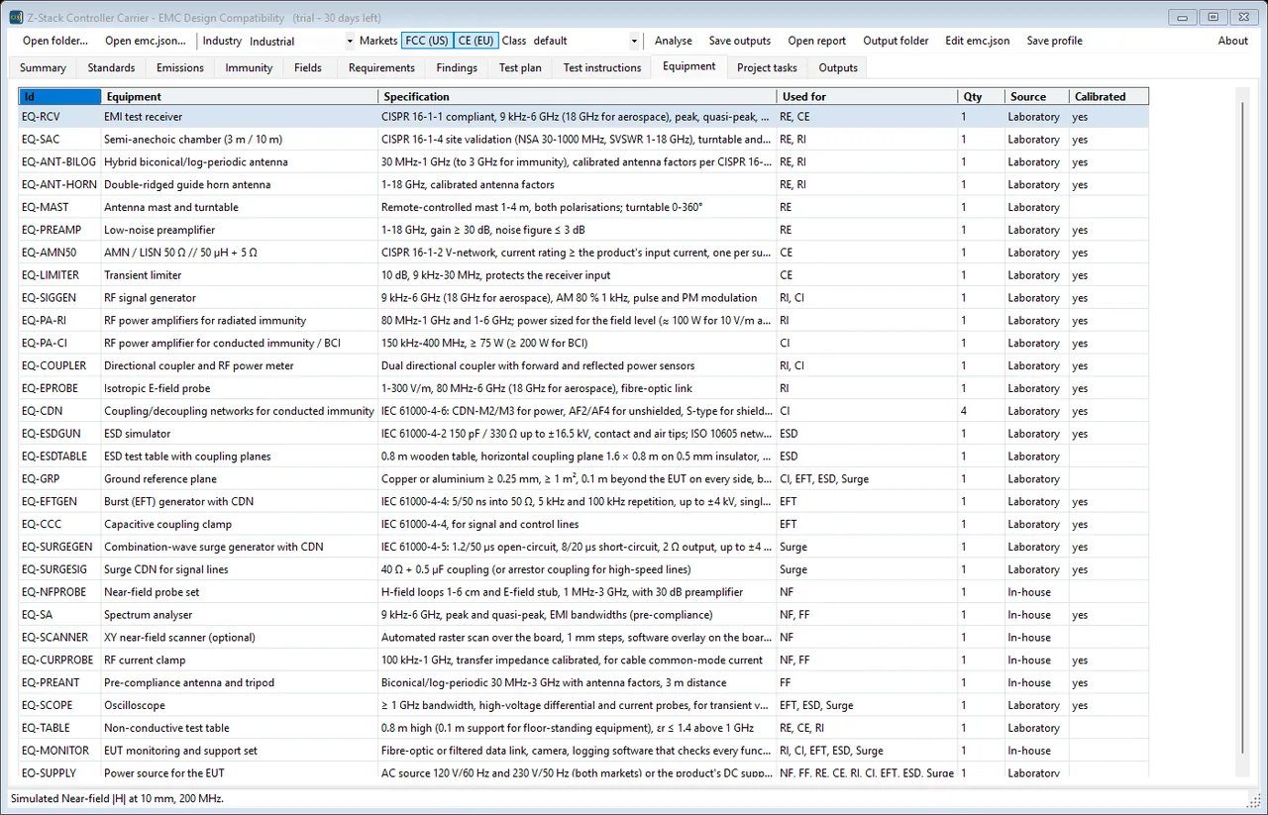Select the EQ-SCANNER row
Screen dimensions: 1268x815
(584, 637)
